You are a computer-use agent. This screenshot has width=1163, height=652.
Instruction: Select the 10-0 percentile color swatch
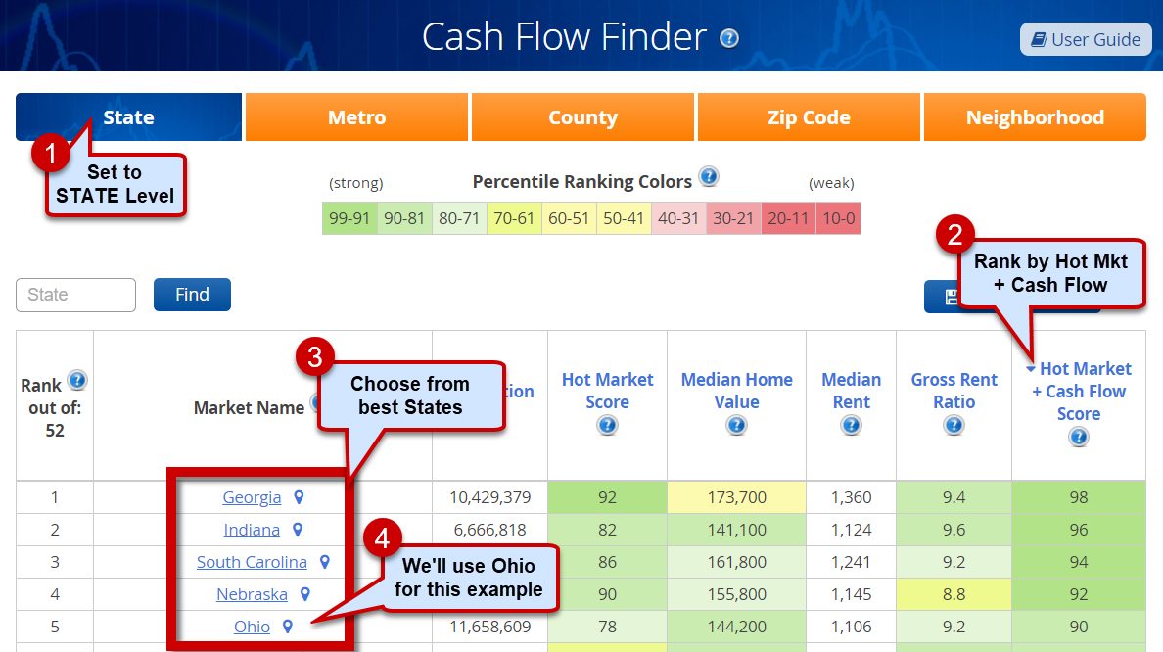pos(839,218)
